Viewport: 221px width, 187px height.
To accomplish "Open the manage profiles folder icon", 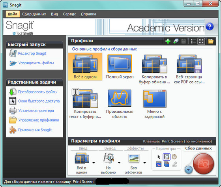I will pyautogui.click(x=211, y=41).
